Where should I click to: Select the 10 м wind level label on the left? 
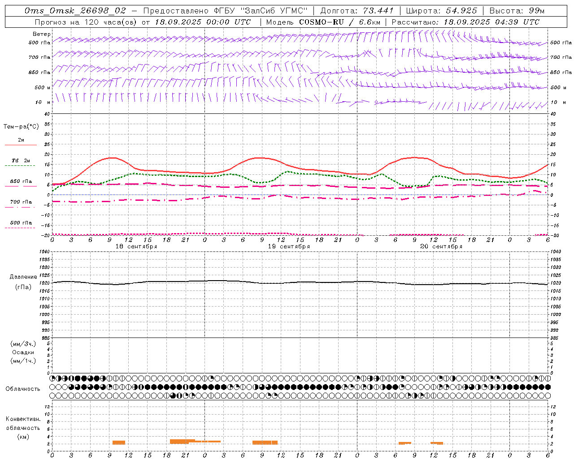(43, 102)
